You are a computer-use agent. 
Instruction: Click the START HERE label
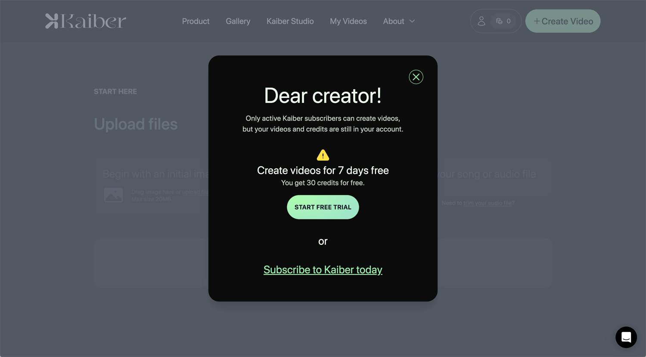pyautogui.click(x=115, y=91)
